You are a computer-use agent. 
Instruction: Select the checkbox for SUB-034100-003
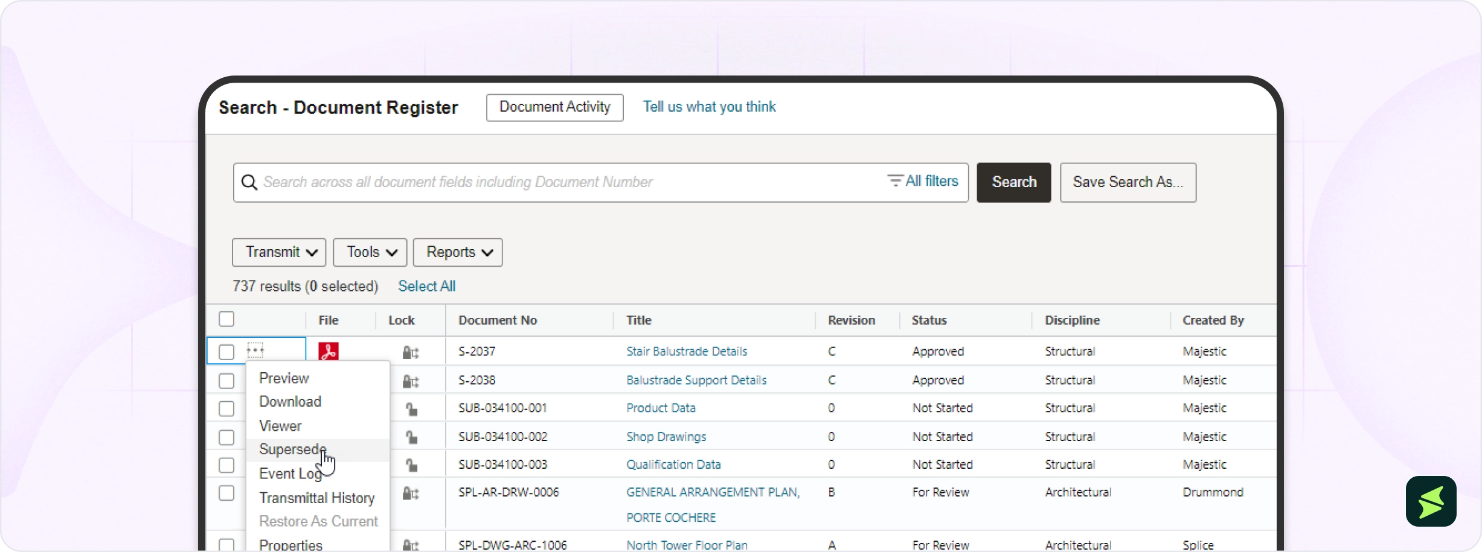[x=226, y=465]
